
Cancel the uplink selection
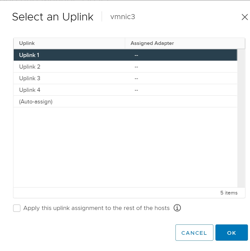click(x=194, y=233)
